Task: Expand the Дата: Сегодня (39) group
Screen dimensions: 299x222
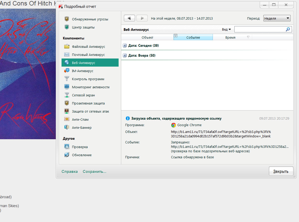Action: point(125,45)
